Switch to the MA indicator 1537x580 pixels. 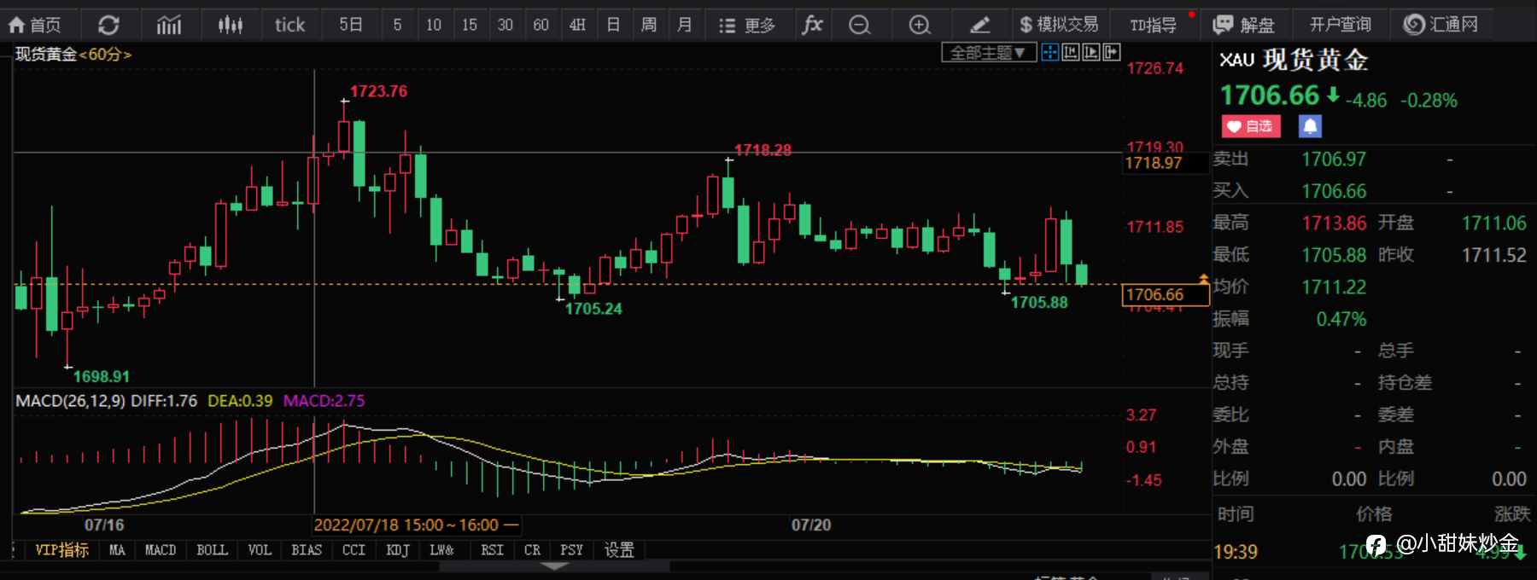tap(117, 550)
